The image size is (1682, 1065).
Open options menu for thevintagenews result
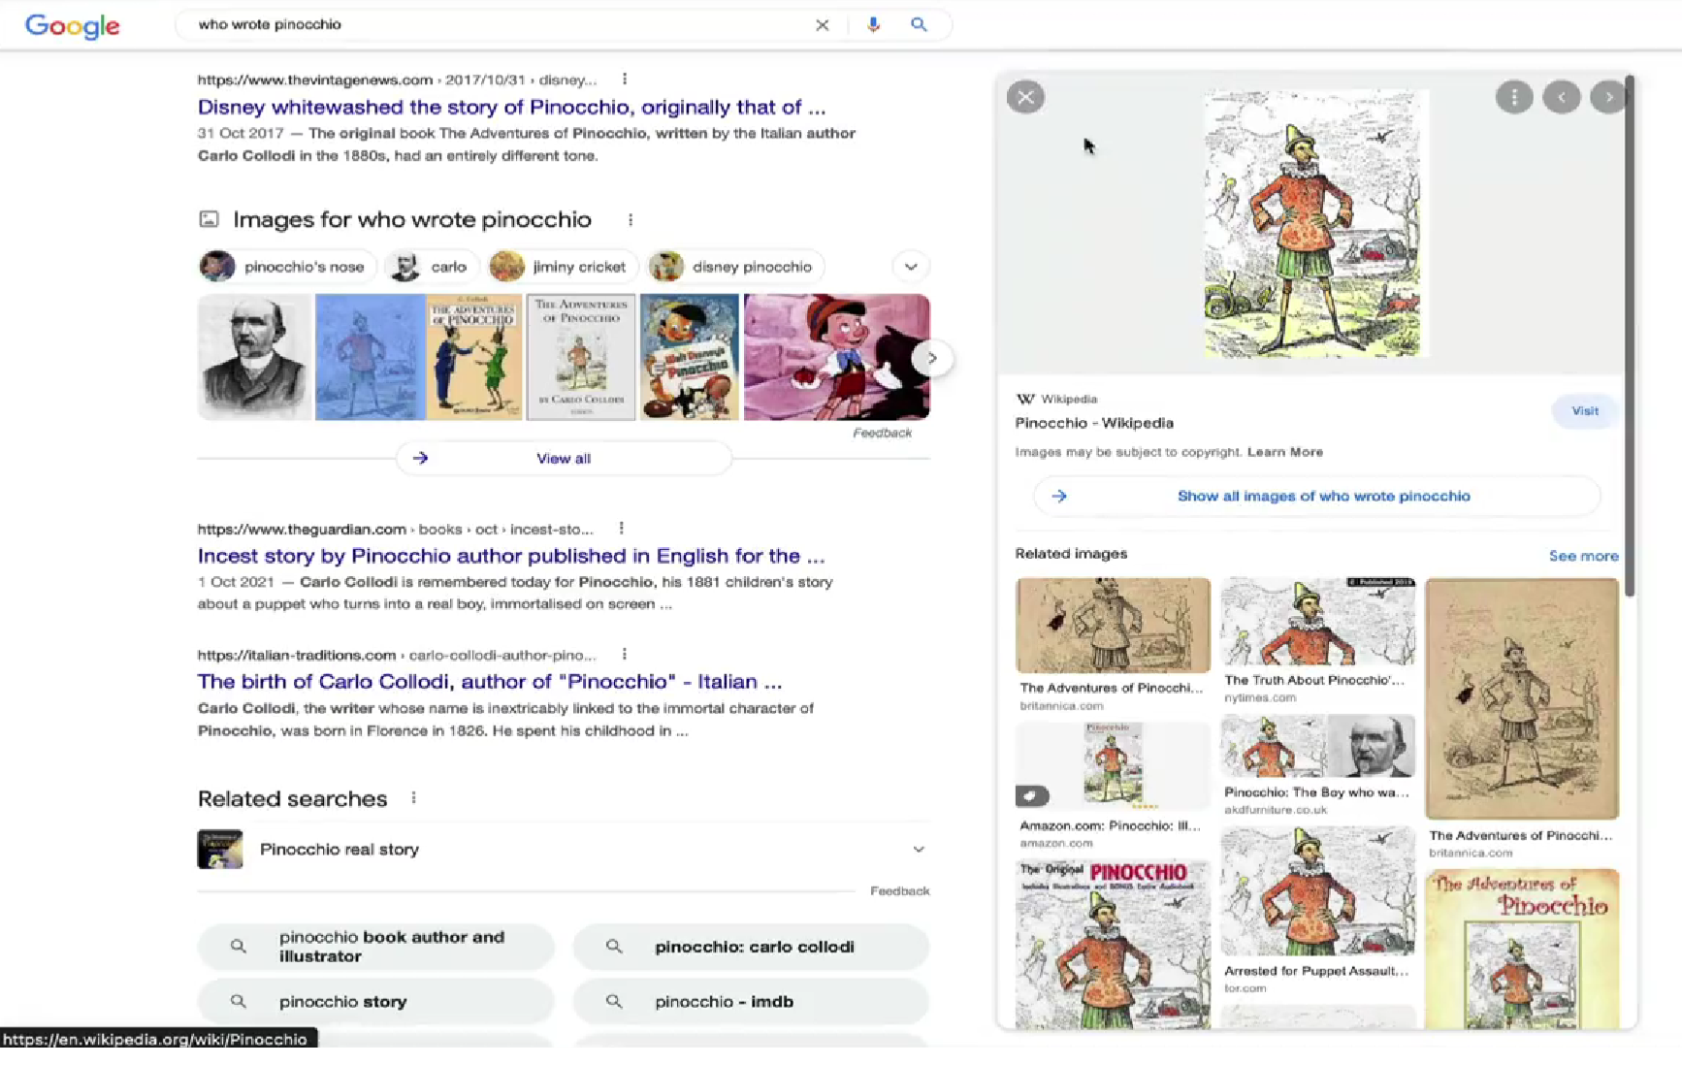pos(624,80)
